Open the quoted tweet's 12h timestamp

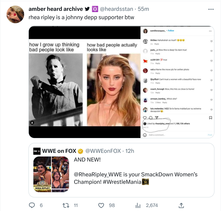[130, 151]
